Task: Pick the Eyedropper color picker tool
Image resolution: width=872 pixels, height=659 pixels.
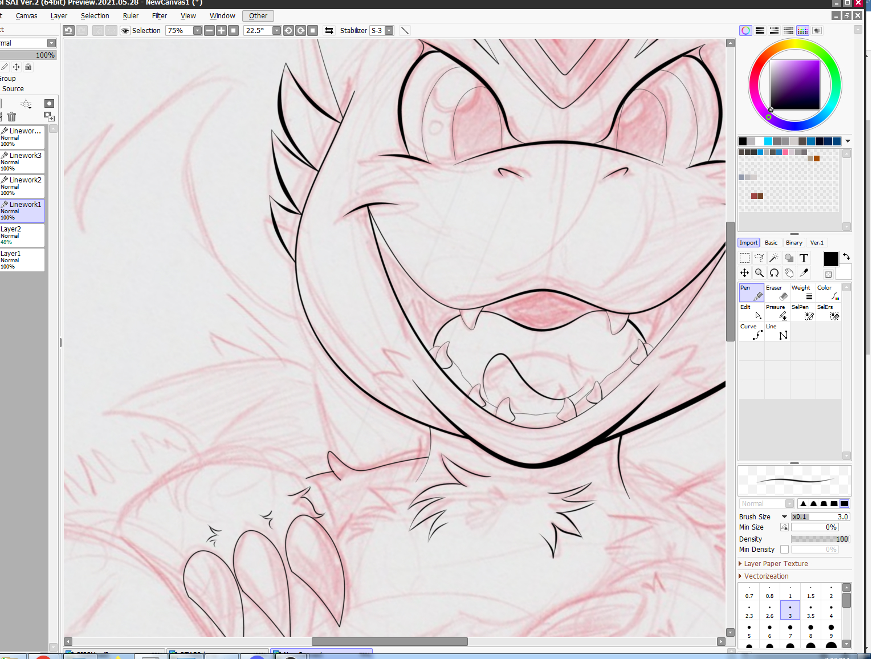Action: click(804, 273)
